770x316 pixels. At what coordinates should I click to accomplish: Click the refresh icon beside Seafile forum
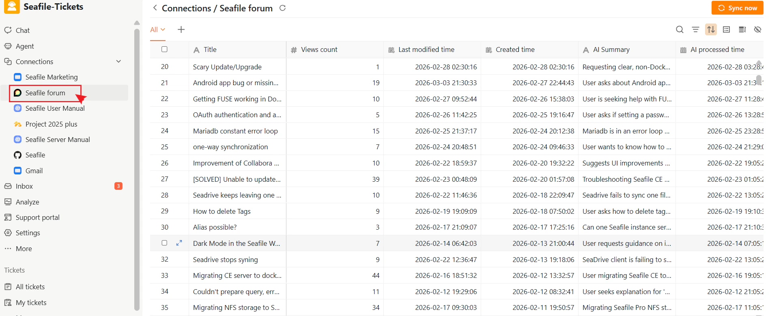click(283, 8)
